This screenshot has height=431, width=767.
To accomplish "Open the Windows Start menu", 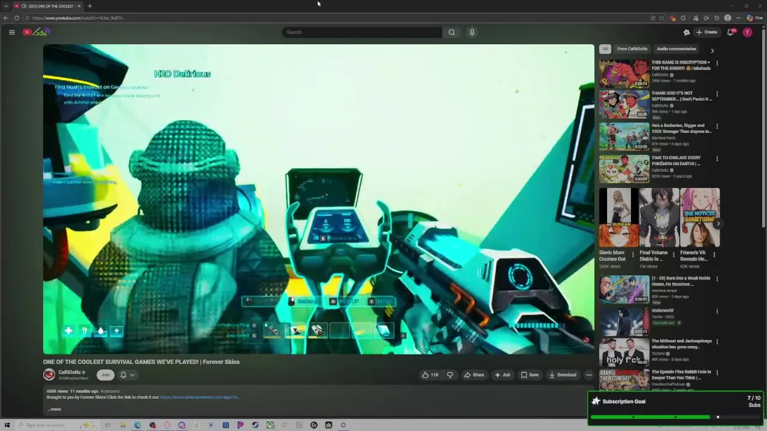I will [x=7, y=425].
